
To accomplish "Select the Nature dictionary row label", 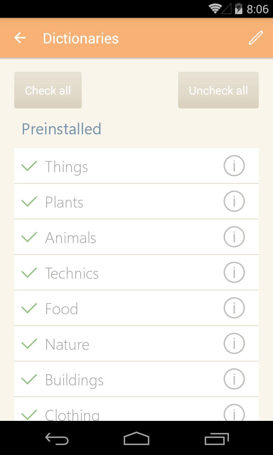I will point(67,344).
